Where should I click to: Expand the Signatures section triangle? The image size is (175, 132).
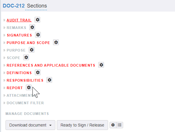click(x=4, y=35)
